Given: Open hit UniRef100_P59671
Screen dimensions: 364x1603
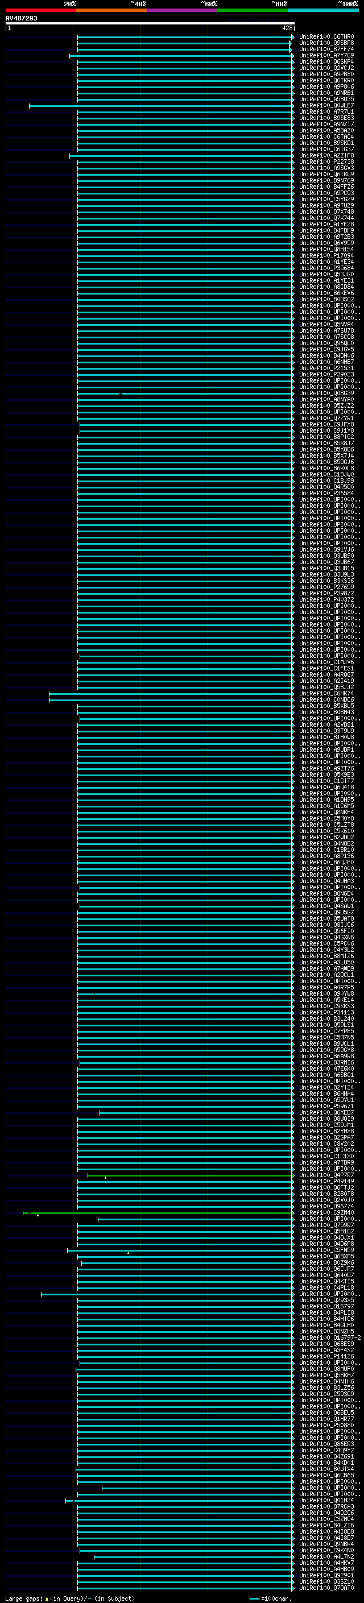Looking at the screenshot, I should tap(326, 1107).
